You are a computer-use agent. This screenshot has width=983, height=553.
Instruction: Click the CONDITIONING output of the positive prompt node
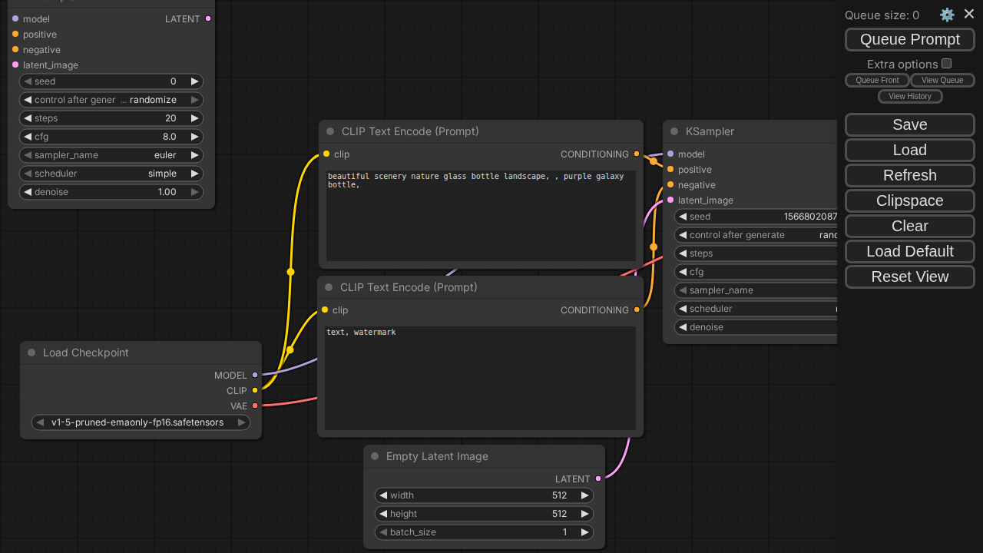click(637, 154)
